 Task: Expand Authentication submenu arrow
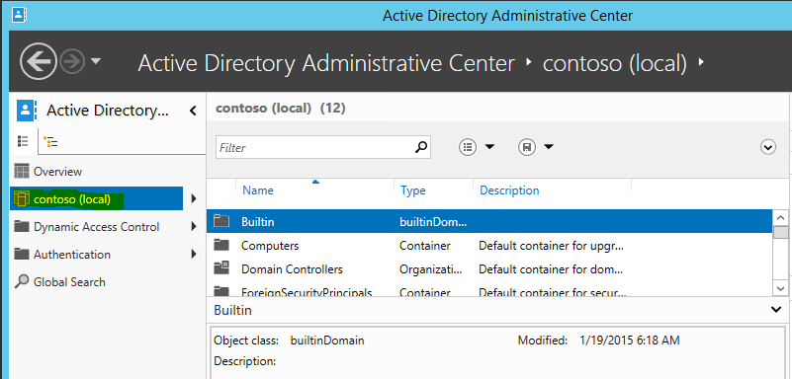[194, 254]
